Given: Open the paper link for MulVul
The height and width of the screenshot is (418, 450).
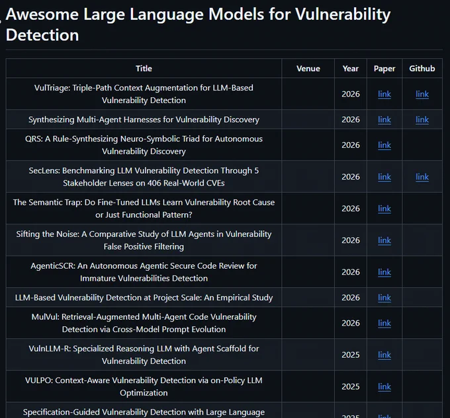Looking at the screenshot, I should coord(384,323).
